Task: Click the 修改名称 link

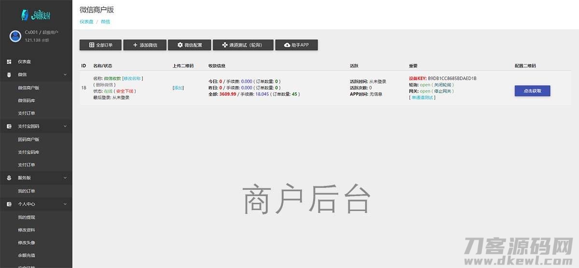Action: pos(133,78)
